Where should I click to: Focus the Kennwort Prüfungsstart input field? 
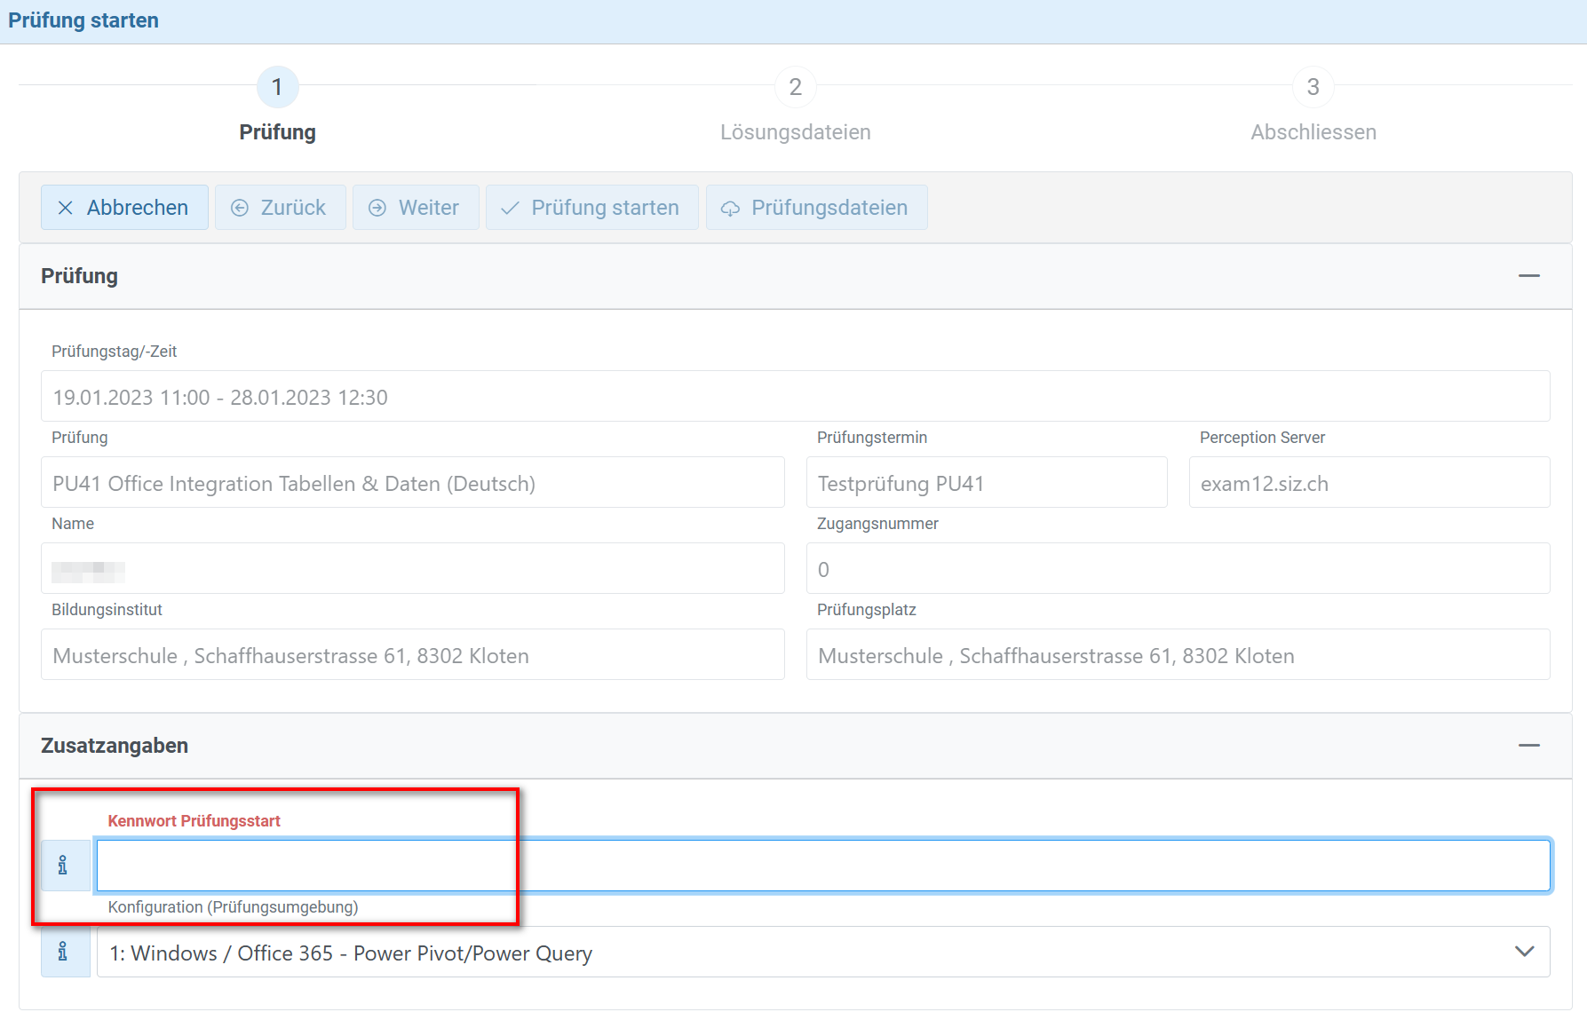(x=823, y=866)
